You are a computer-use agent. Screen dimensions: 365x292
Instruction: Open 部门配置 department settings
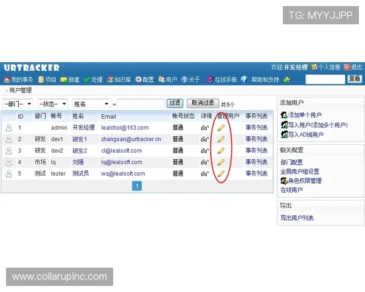pyautogui.click(x=291, y=162)
